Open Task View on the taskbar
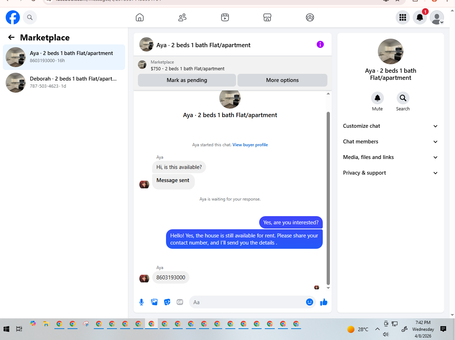Viewport: 455px width, 340px height. [x=19, y=329]
